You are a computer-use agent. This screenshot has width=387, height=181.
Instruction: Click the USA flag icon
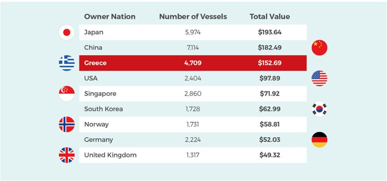coord(319,78)
